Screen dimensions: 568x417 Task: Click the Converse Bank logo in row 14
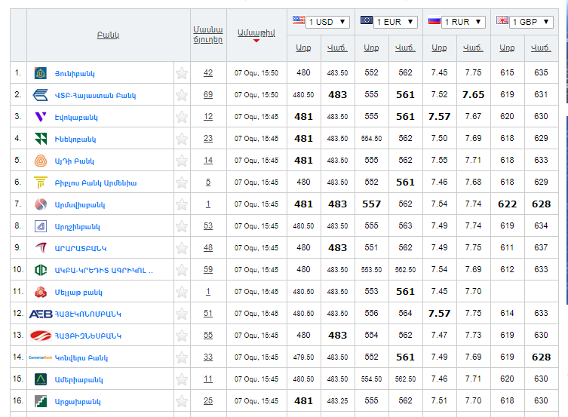pos(40,357)
